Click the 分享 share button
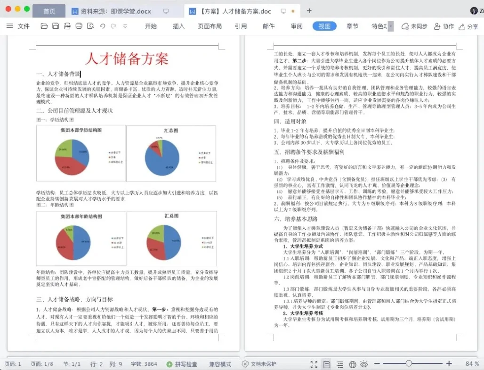484x370 pixels. point(468,26)
